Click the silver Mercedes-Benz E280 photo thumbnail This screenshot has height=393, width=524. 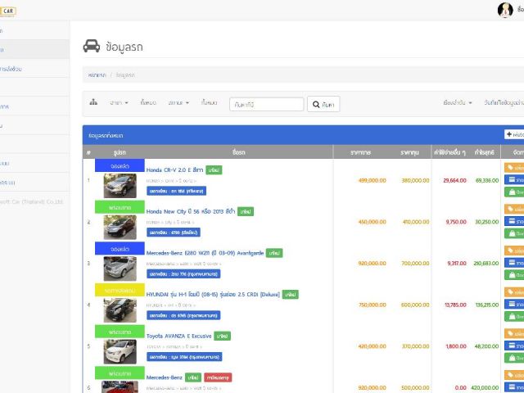click(120, 269)
